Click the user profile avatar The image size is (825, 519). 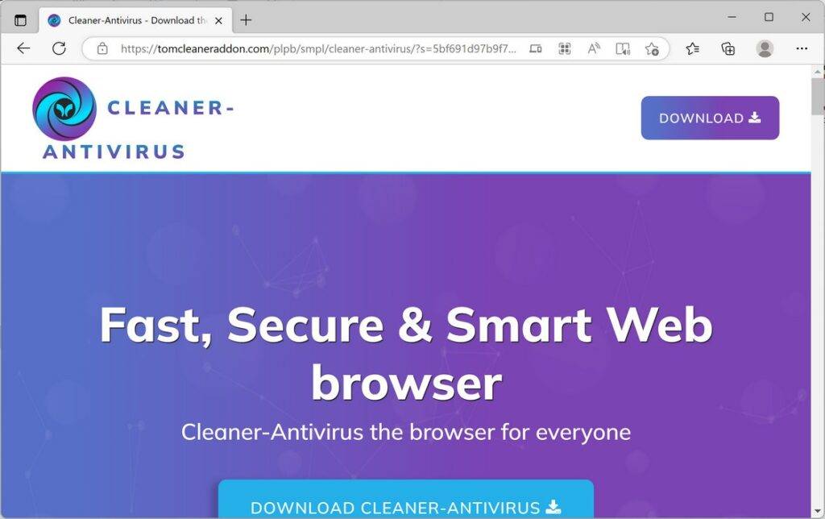[765, 49]
